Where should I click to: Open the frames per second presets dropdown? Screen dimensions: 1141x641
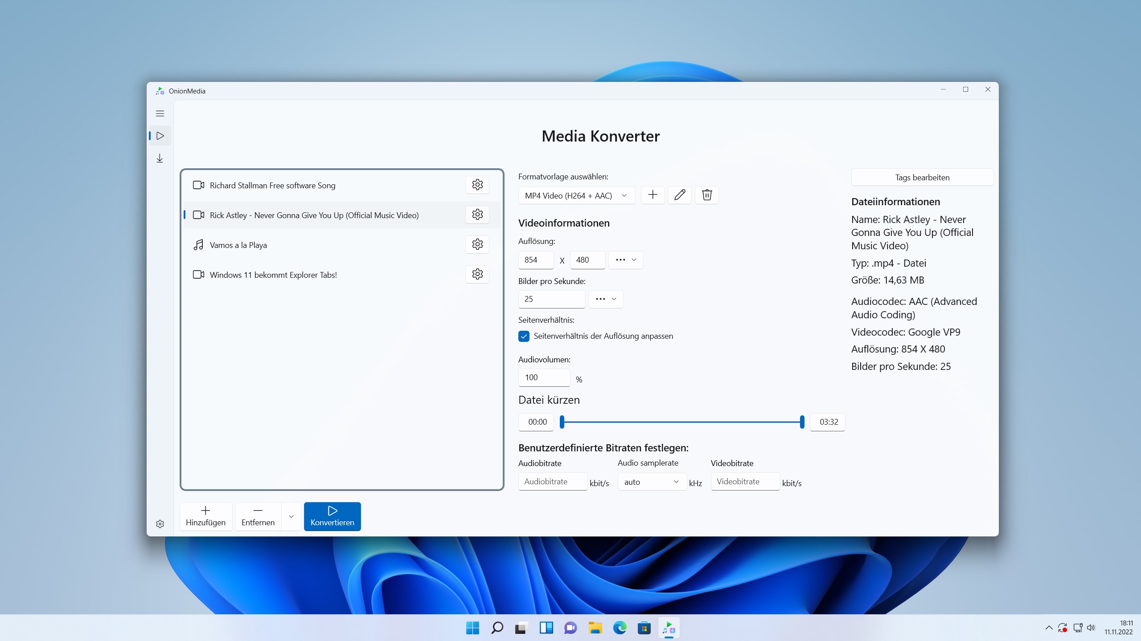[606, 299]
